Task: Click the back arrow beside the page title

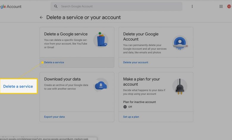Action: pos(41,18)
